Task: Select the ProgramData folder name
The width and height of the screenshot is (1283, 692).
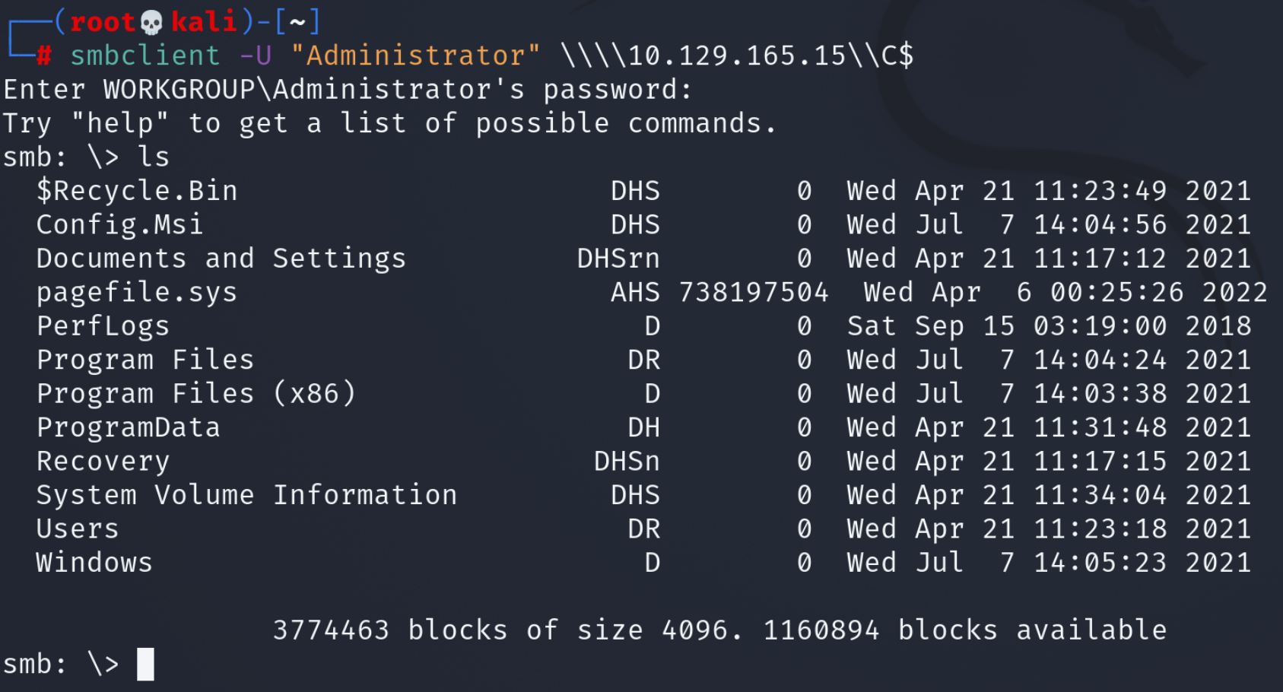Action: pyautogui.click(x=129, y=427)
